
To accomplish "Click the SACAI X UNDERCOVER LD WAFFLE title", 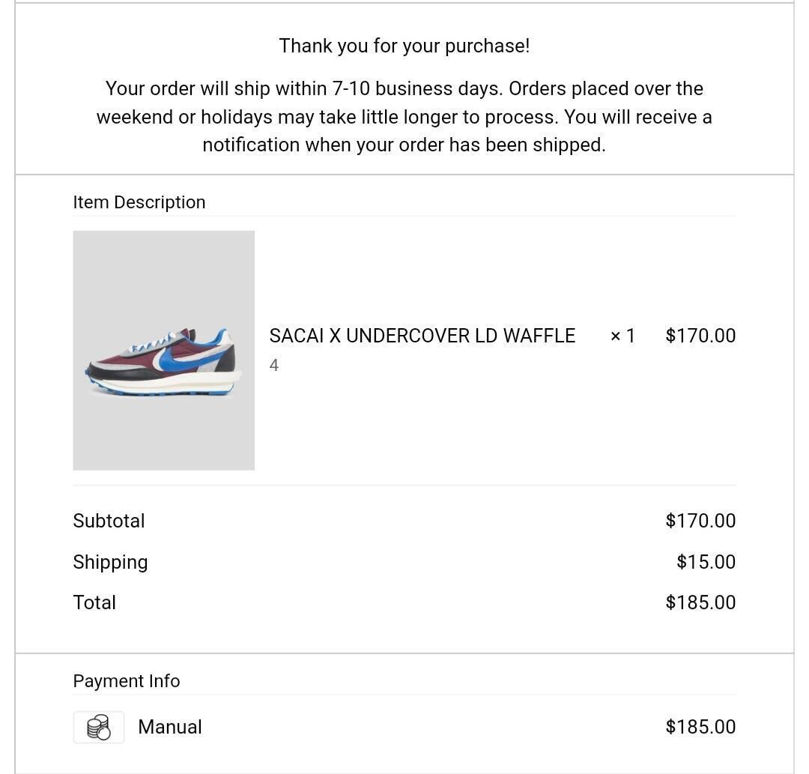I will (x=422, y=336).
